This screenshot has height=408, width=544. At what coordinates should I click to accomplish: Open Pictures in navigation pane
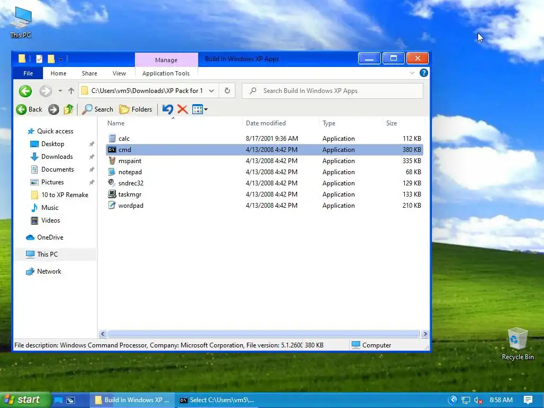coord(47,182)
